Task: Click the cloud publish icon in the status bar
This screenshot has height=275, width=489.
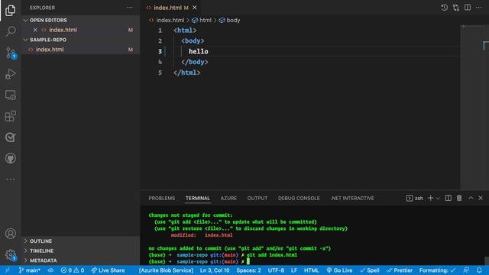Action: 50,270
